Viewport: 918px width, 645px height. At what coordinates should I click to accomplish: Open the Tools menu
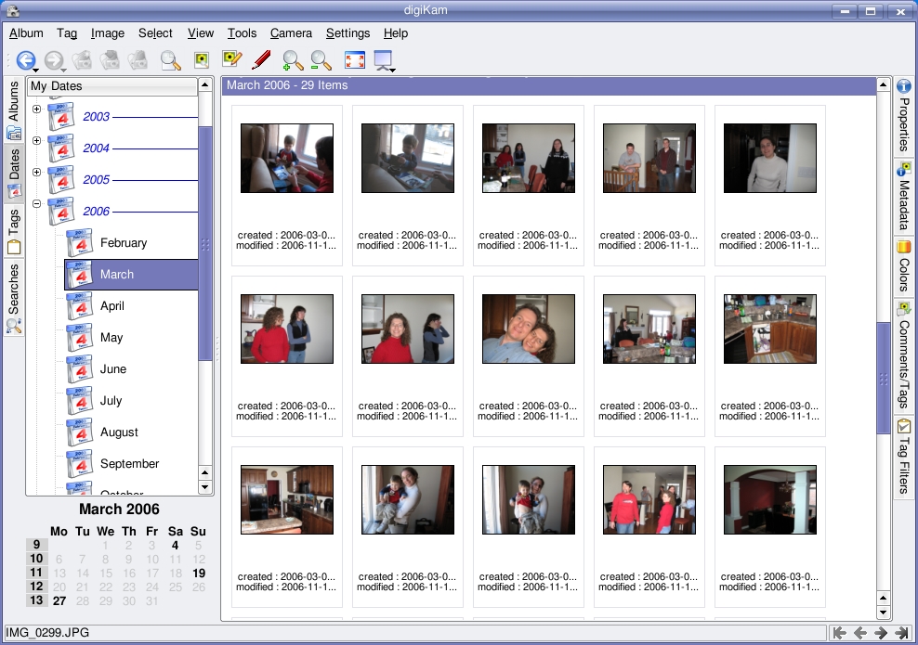[x=242, y=33]
